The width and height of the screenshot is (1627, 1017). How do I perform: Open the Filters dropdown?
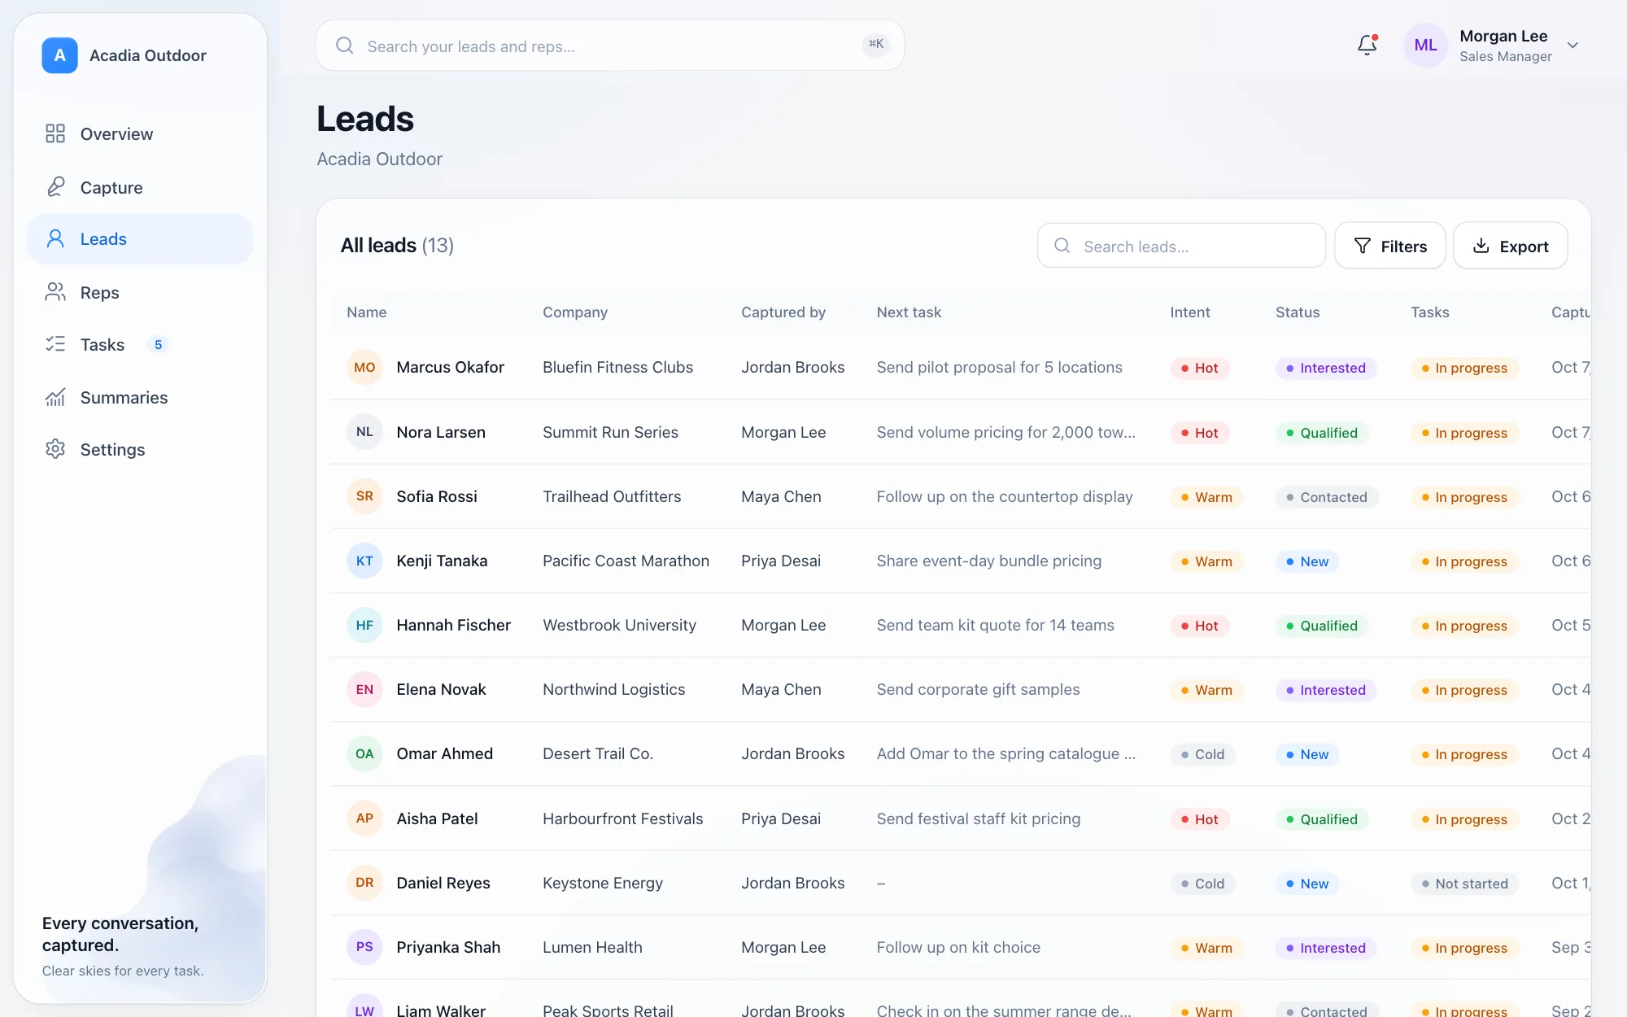1390,246
